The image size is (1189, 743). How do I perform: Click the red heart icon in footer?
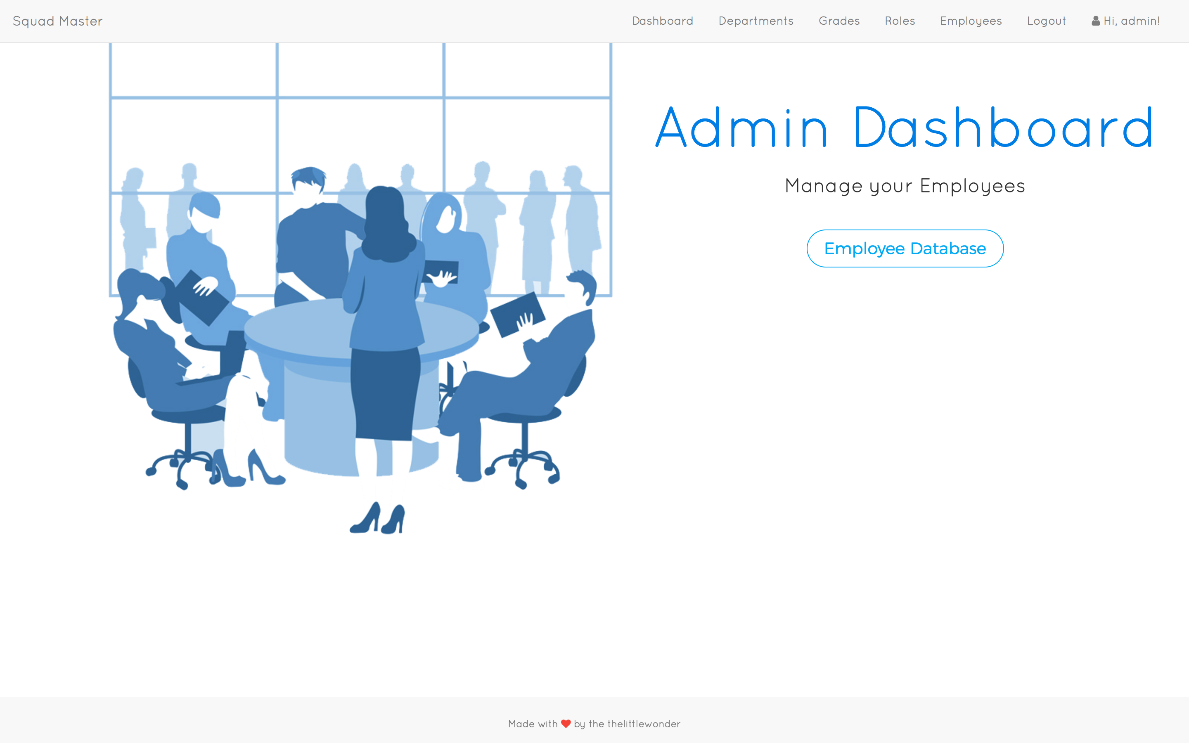[566, 724]
